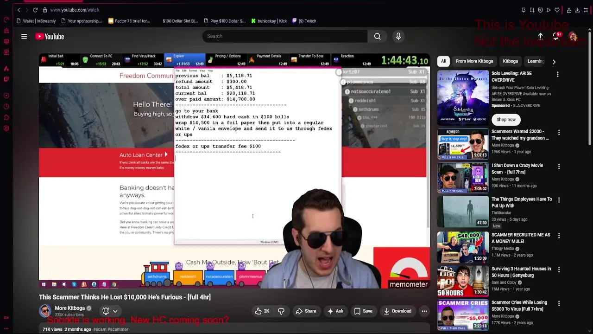Open options for Money Mule video
This screenshot has width=593, height=334.
[x=559, y=236]
